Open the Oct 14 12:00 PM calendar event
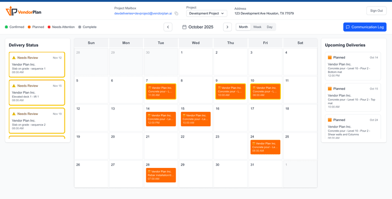This screenshot has width=392, height=199. click(x=161, y=119)
